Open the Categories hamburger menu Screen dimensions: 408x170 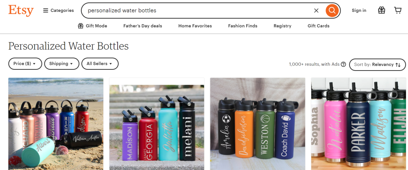pyautogui.click(x=58, y=11)
